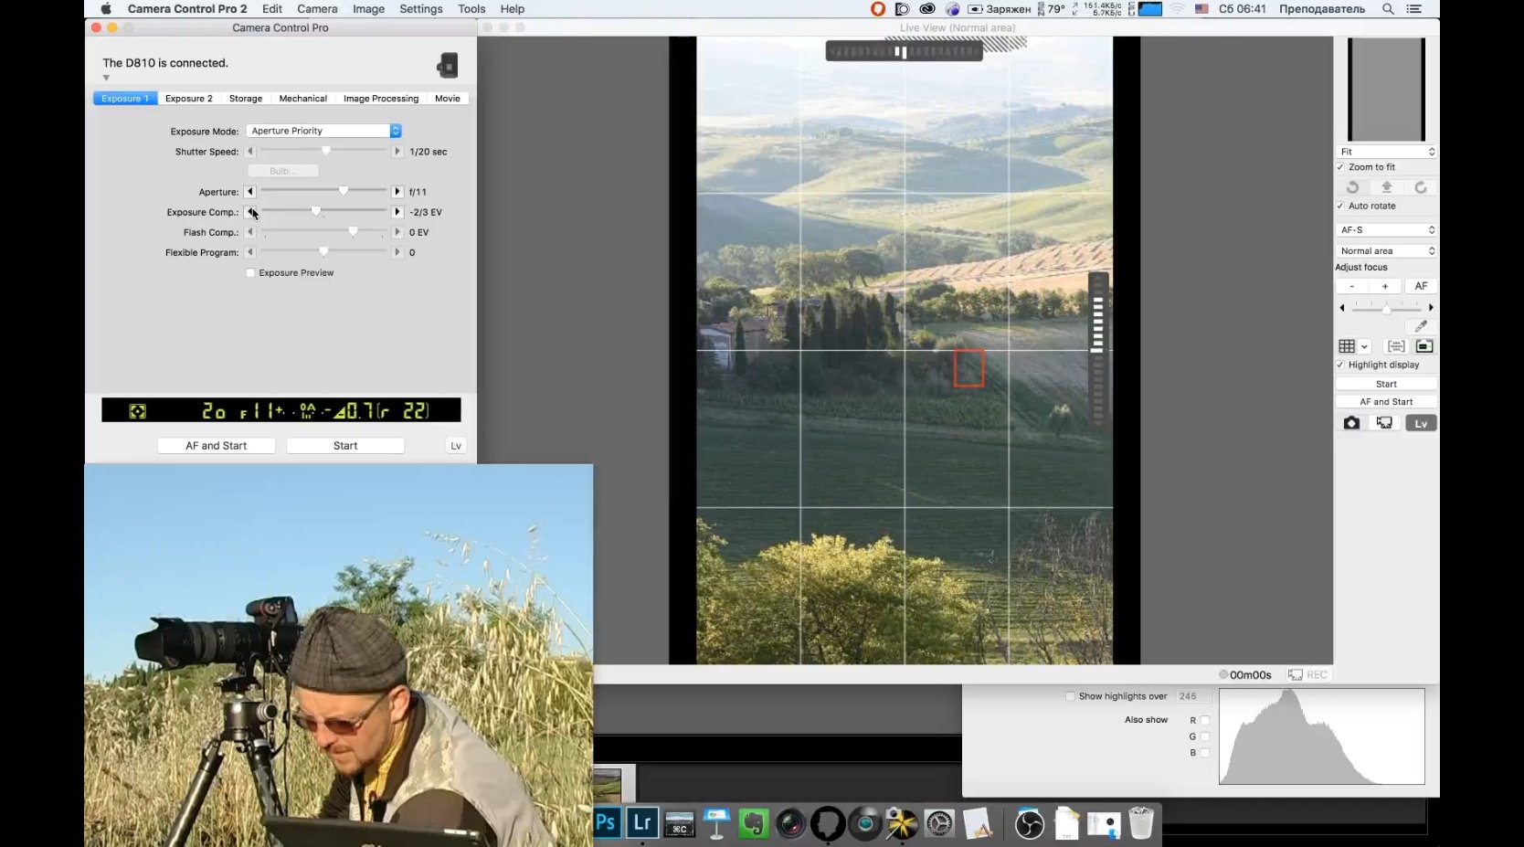Screen dimensions: 1524x847
Task: Click the highlights threshold value field 245
Action: [x=1193, y=696]
